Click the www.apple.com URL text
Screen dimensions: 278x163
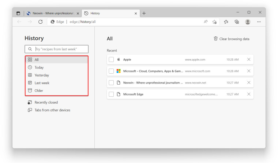(x=195, y=59)
